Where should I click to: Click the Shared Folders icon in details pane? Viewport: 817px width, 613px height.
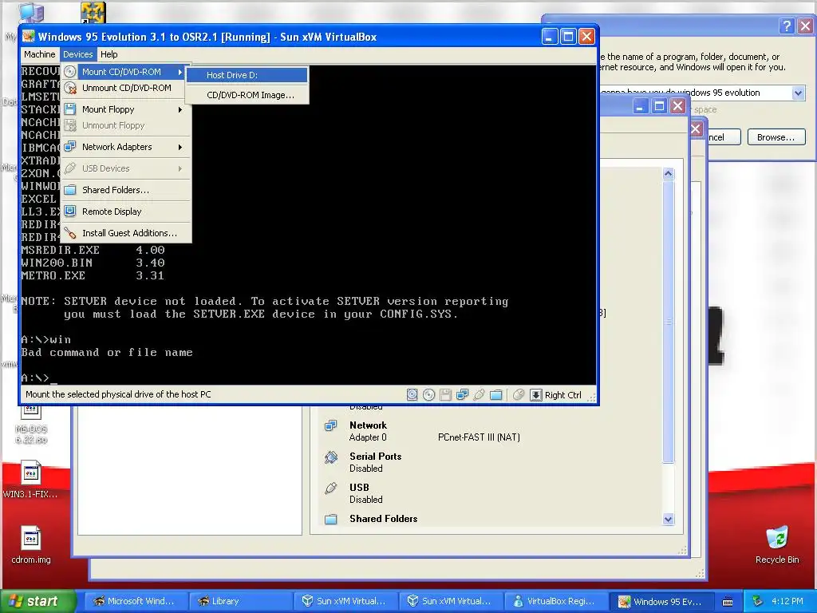[331, 519]
